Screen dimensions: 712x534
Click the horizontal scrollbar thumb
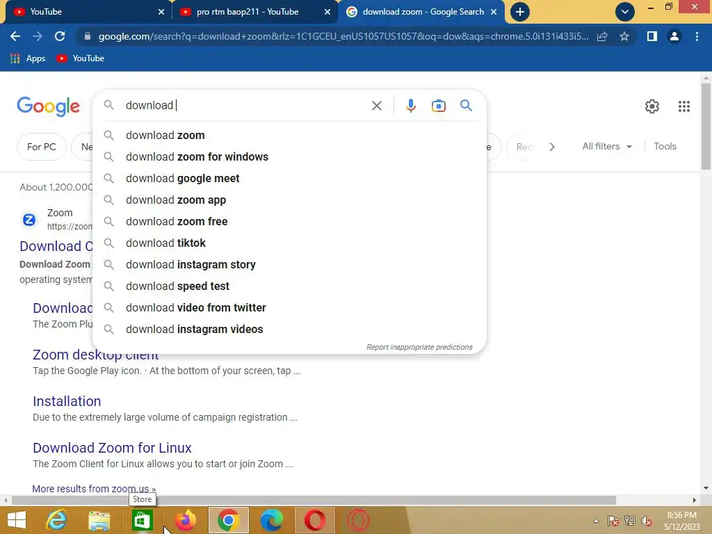click(314, 500)
